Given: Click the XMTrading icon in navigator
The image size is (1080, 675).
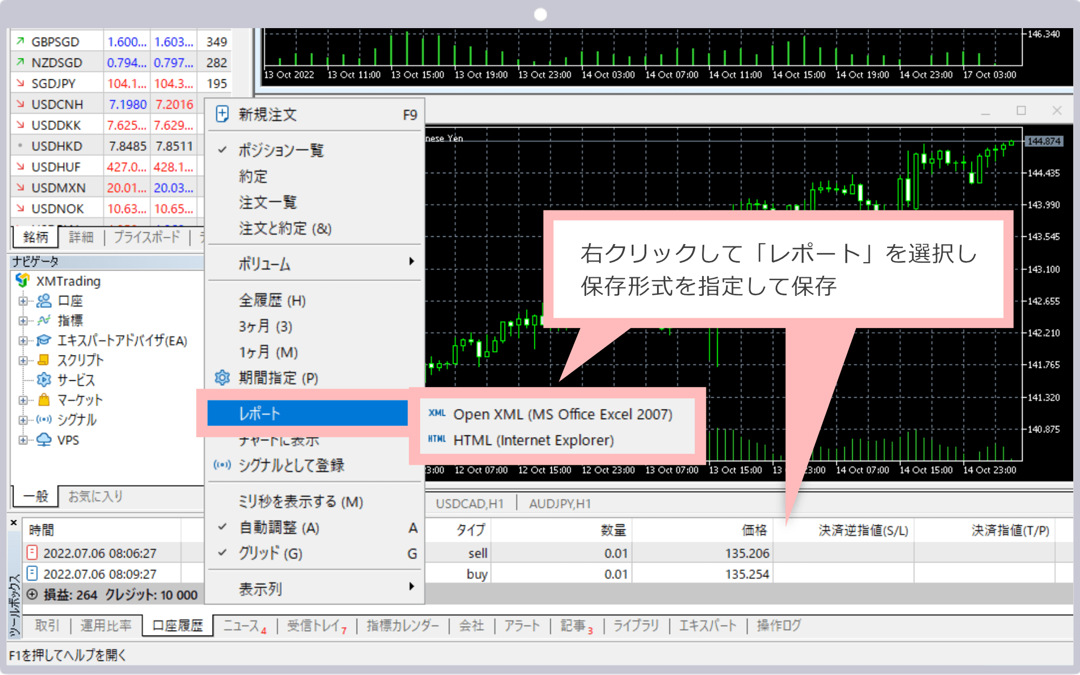Looking at the screenshot, I should click(22, 280).
